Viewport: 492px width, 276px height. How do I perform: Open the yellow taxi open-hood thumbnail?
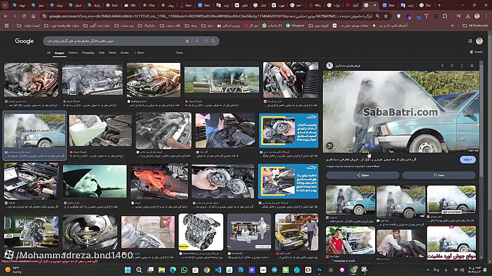(x=297, y=232)
